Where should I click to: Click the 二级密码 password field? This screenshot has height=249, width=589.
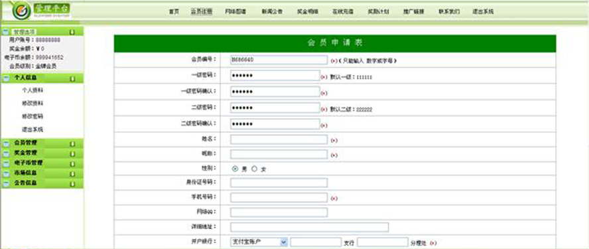tap(275, 108)
